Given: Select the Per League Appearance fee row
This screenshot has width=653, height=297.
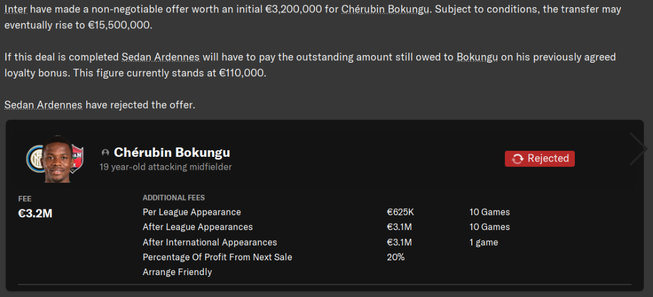Looking at the screenshot, I should 192,212.
